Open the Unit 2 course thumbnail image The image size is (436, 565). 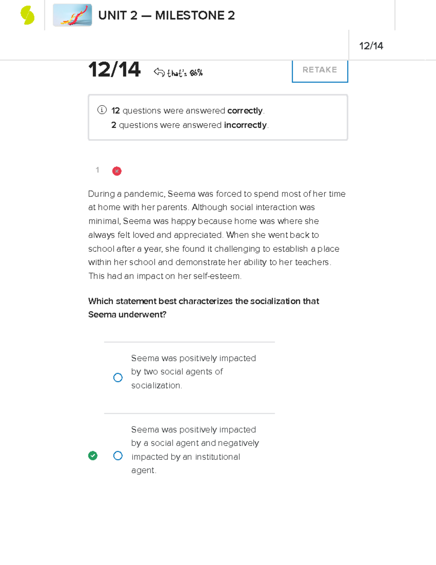coord(72,15)
